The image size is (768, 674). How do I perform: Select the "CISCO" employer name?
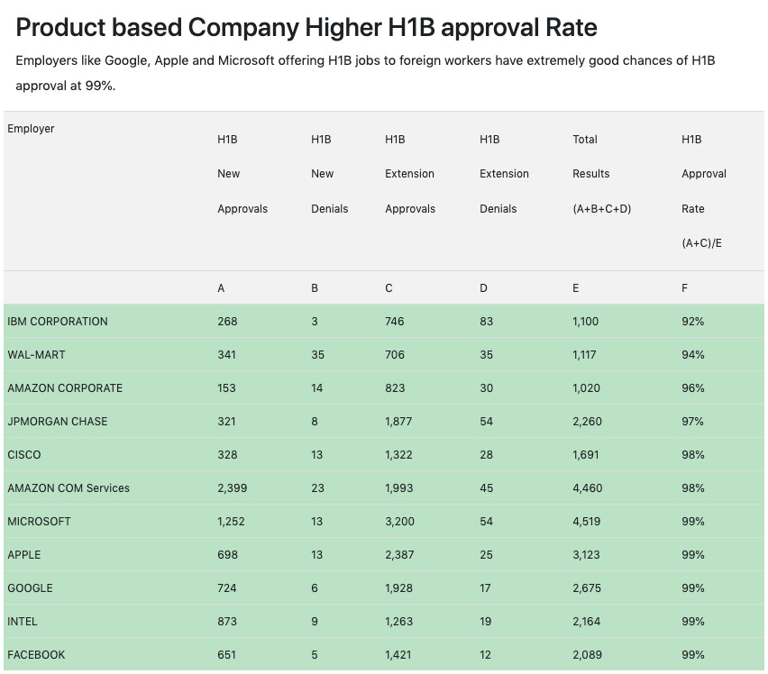pos(24,455)
